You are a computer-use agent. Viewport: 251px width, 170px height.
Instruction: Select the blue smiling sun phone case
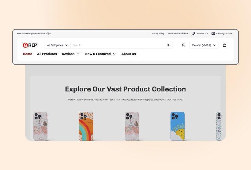tap(178, 126)
